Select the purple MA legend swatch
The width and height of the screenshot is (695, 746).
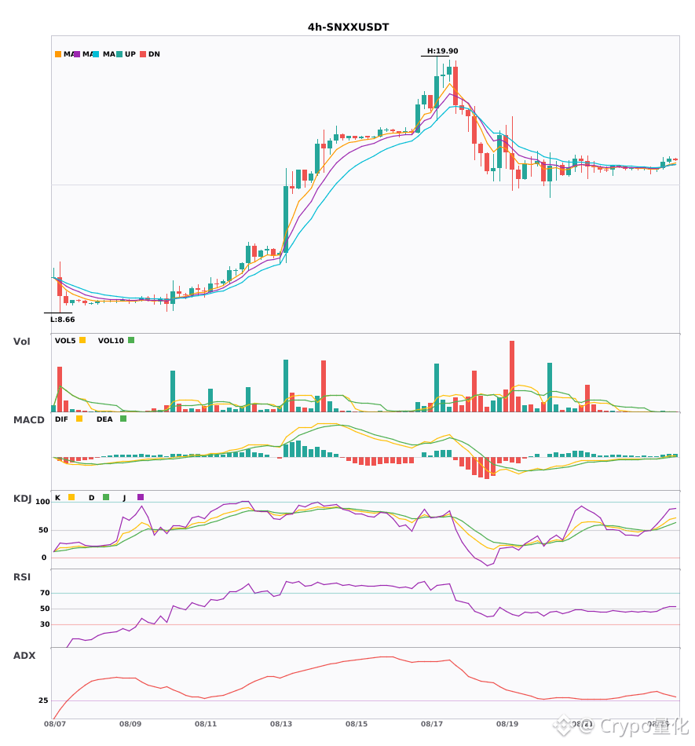point(77,54)
